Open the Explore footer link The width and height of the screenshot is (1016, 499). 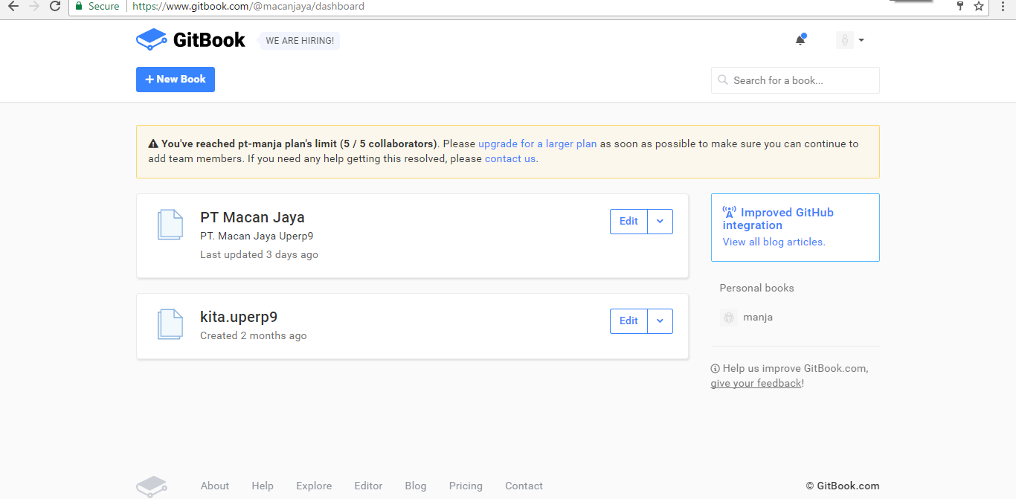[x=314, y=486]
